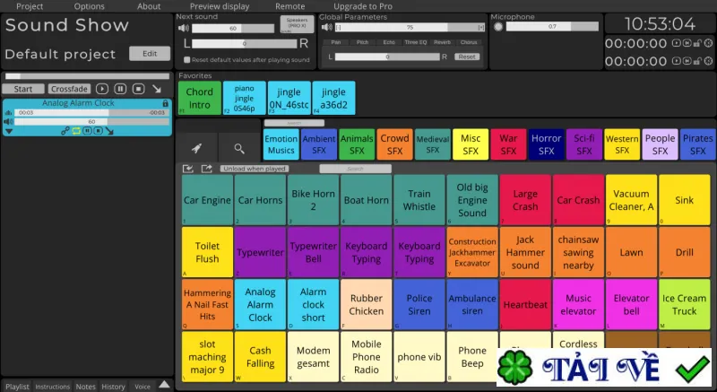Image resolution: width=717 pixels, height=392 pixels.
Task: Pause the Analog Alarm Clock track
Action: tap(87, 131)
